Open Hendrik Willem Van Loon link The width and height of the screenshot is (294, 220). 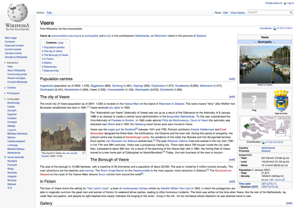(x=175, y=188)
